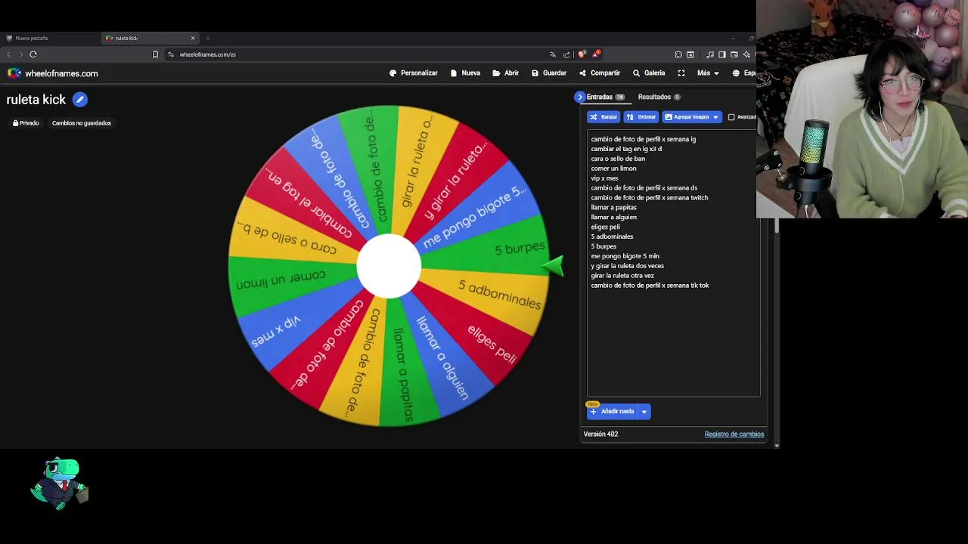The image size is (968, 544).
Task: Open site information icon beside URL
Action: click(171, 54)
